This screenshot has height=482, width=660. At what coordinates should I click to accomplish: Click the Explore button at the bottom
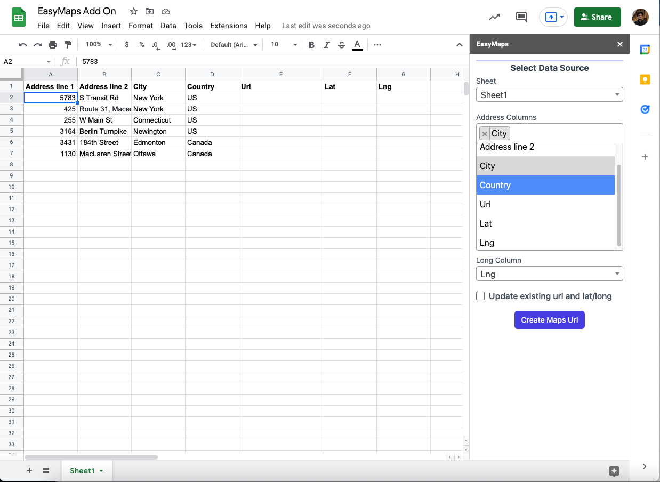tap(614, 471)
